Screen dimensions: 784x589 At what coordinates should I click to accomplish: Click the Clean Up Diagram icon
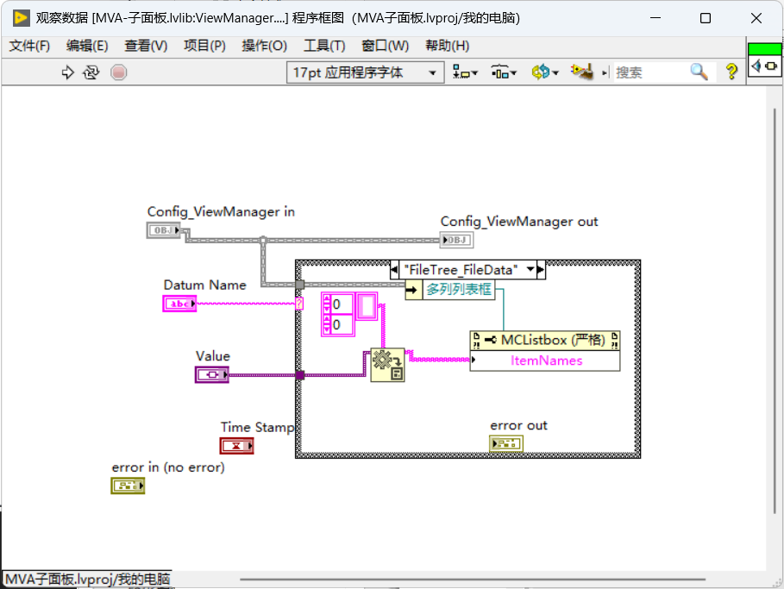[x=582, y=72]
